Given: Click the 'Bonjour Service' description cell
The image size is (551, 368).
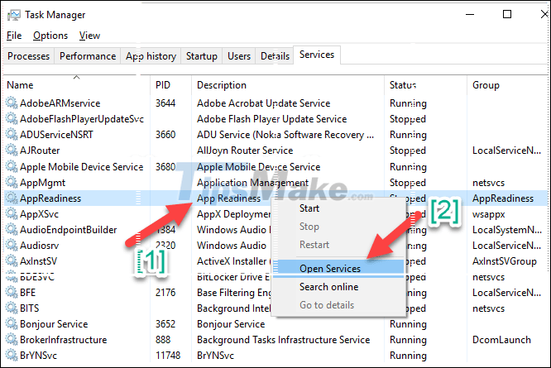Looking at the screenshot, I should 231,323.
